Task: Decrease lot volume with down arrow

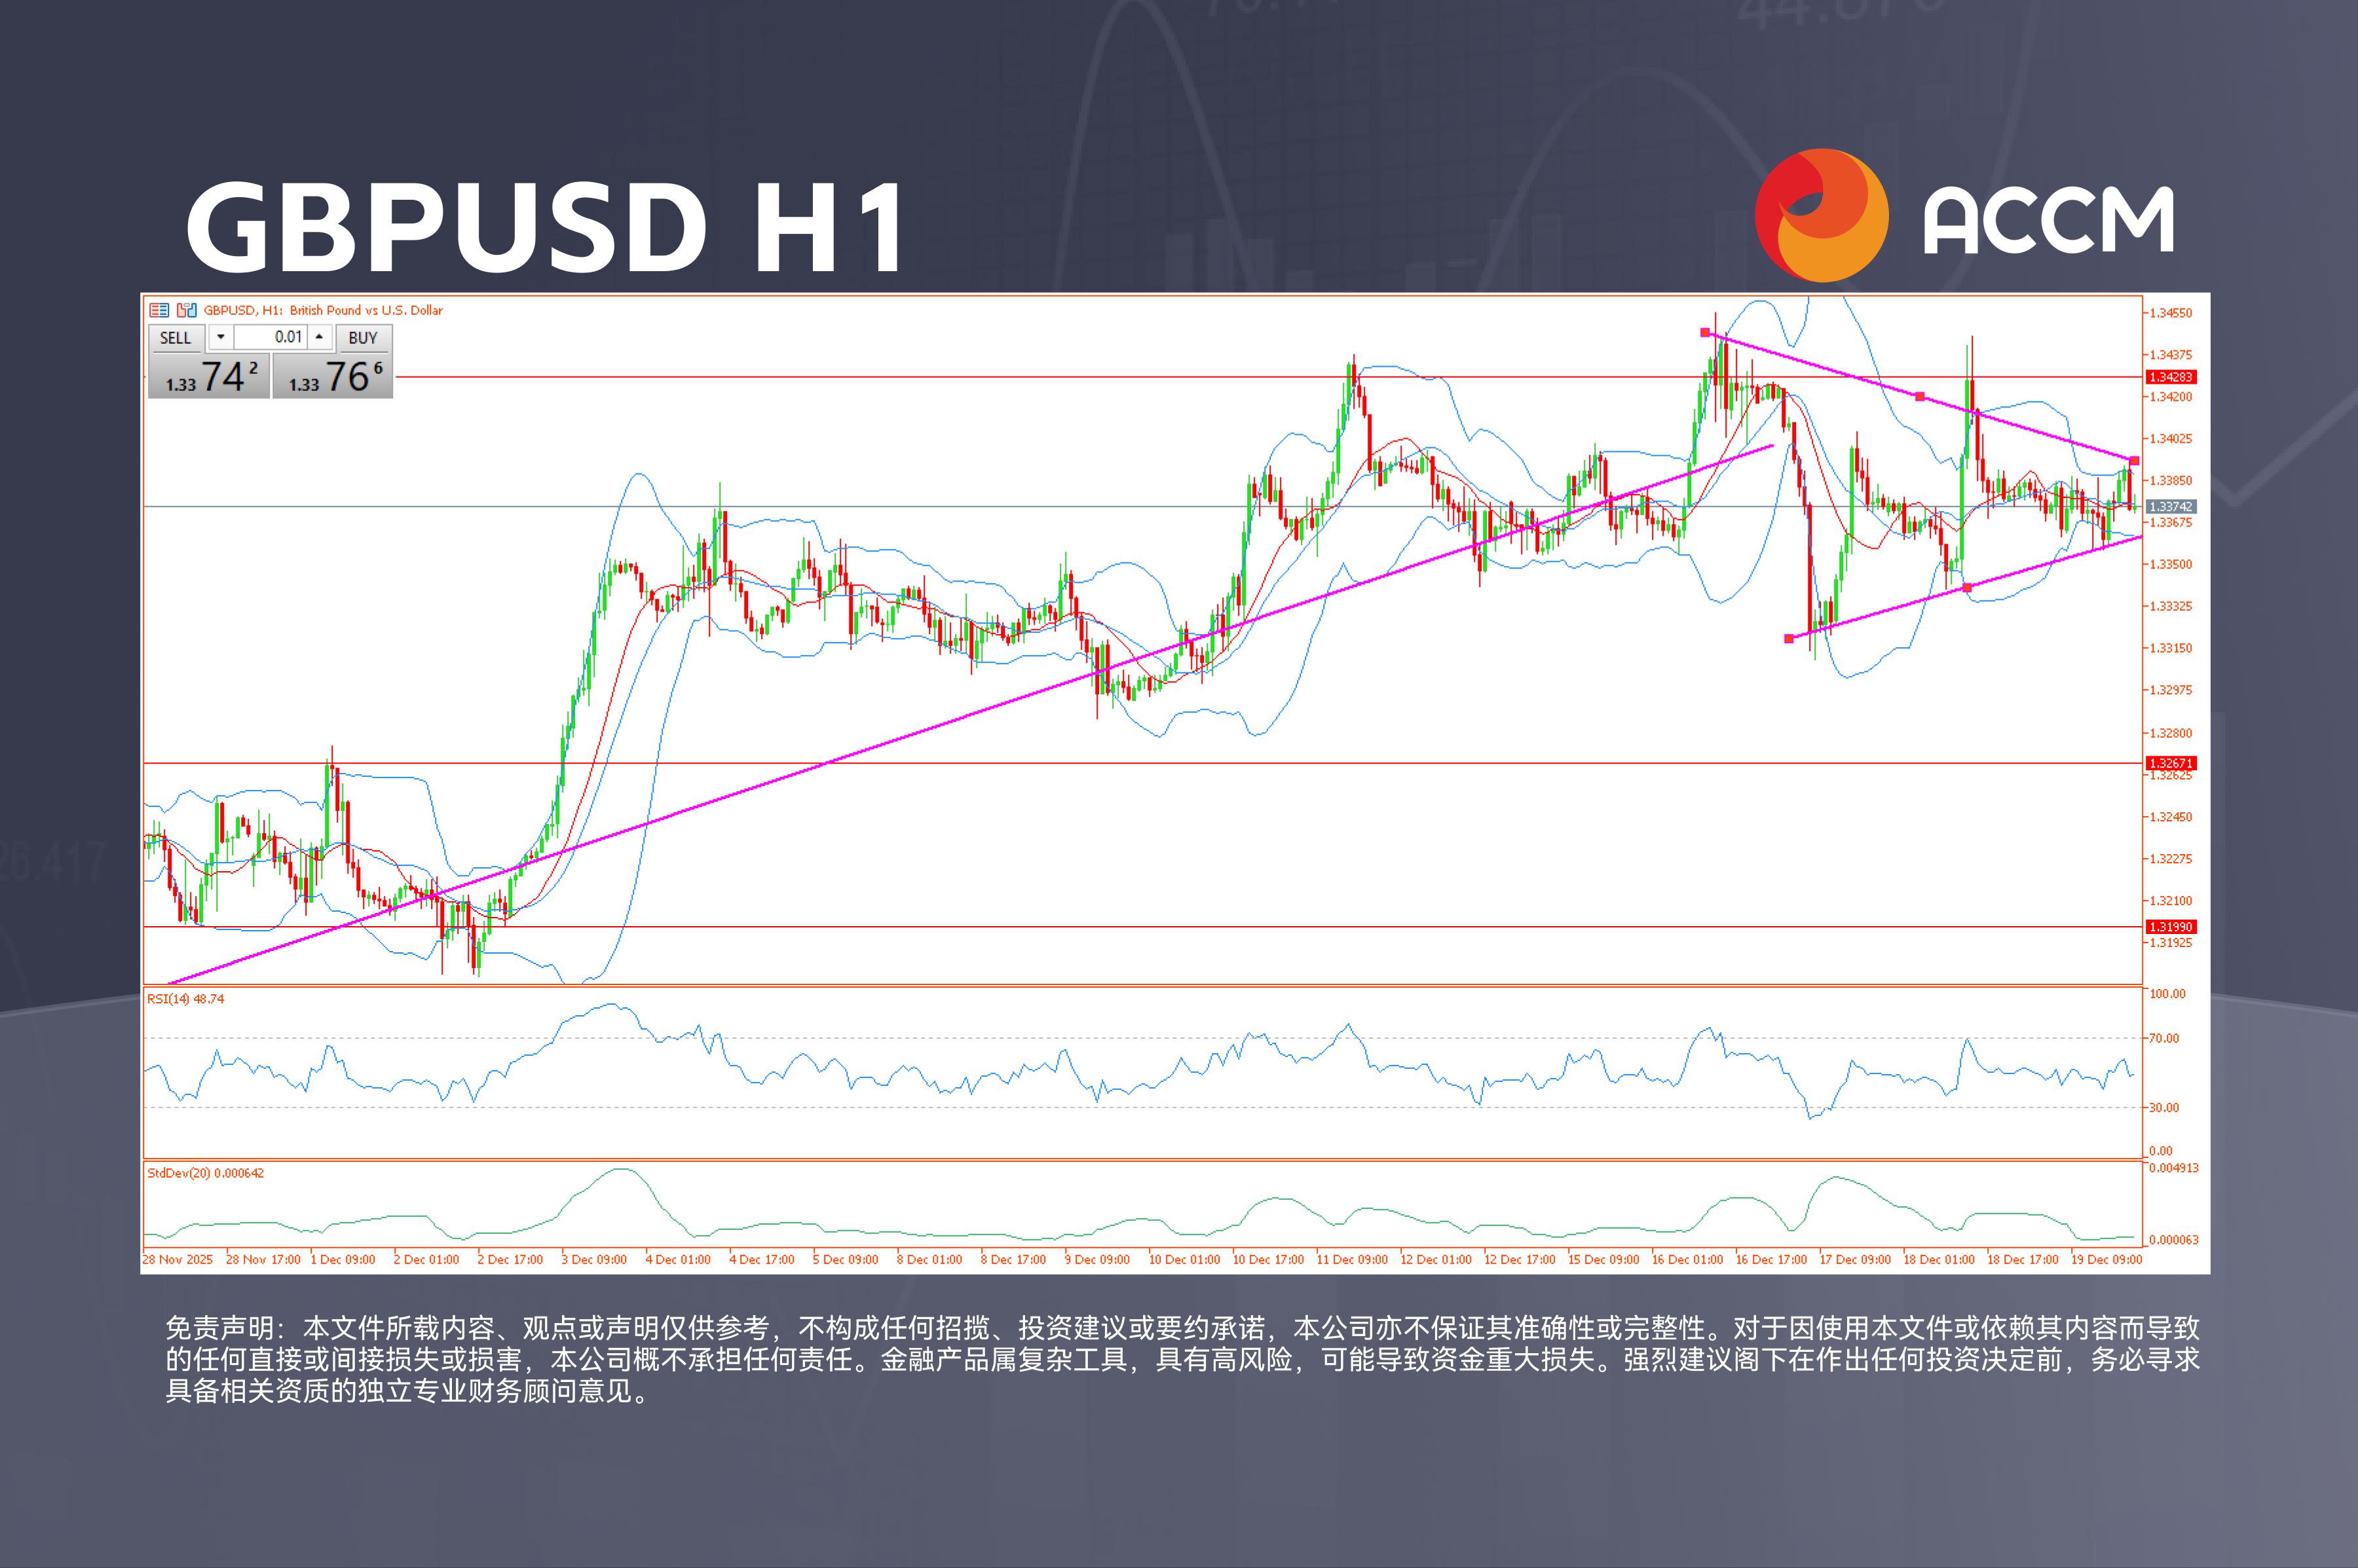Action: point(221,337)
